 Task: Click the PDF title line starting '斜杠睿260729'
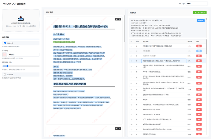click(x=80, y=27)
